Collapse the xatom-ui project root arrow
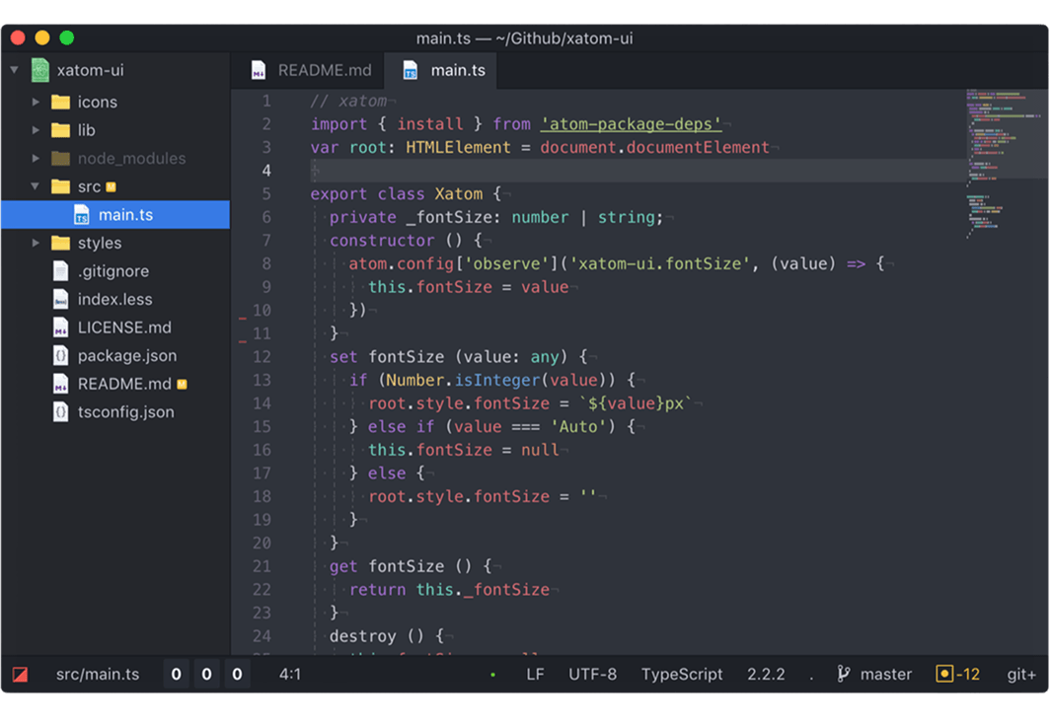Image resolution: width=1052 pixels, height=727 pixels. click(14, 70)
